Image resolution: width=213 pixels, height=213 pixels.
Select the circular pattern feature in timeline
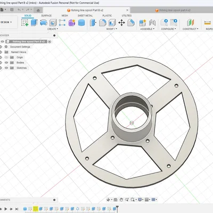pos(78,209)
